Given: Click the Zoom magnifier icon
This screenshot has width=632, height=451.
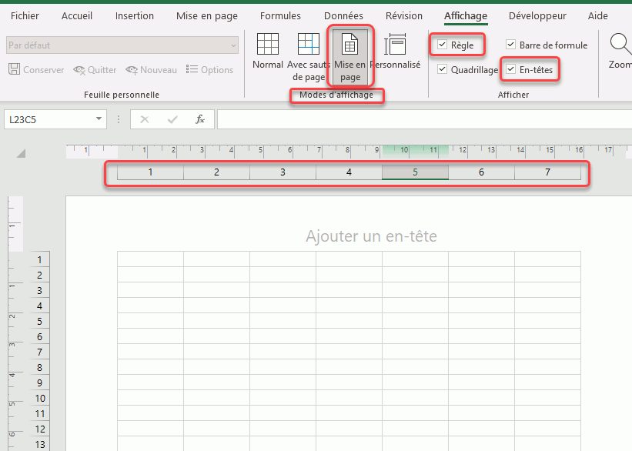Looking at the screenshot, I should pyautogui.click(x=619, y=45).
